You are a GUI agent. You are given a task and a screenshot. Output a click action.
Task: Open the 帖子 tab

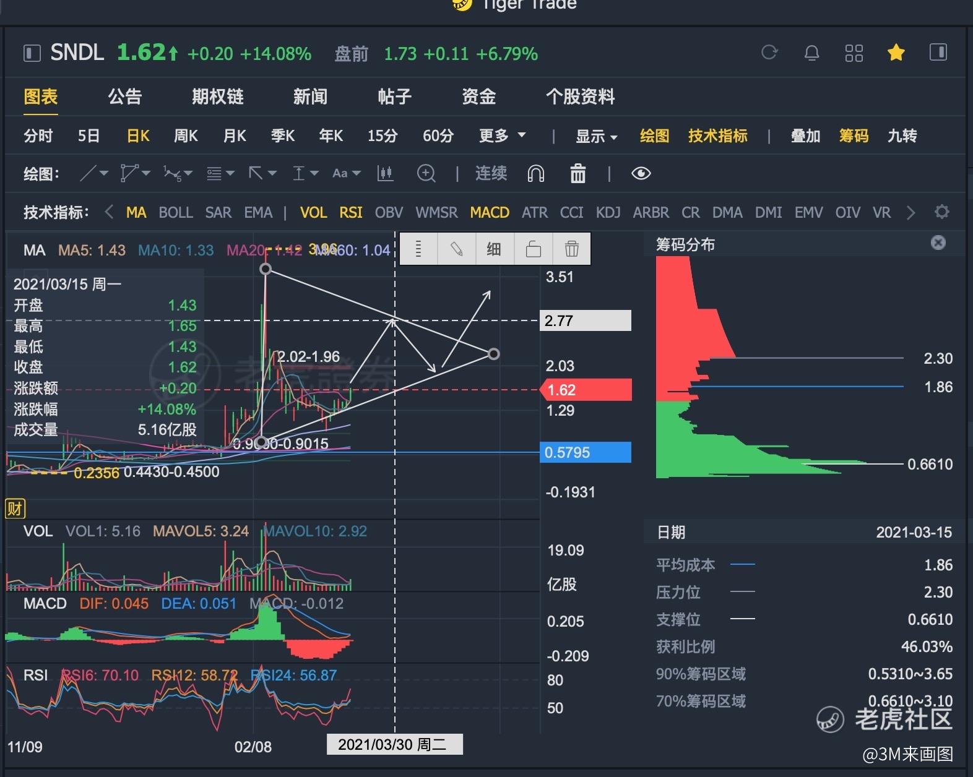pos(394,97)
